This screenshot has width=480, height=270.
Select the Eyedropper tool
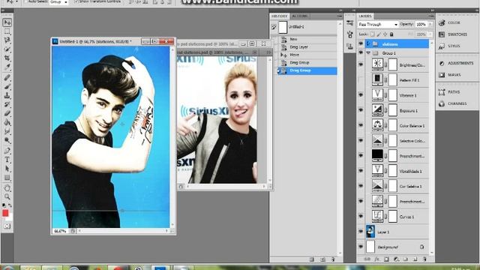[x=7, y=67]
